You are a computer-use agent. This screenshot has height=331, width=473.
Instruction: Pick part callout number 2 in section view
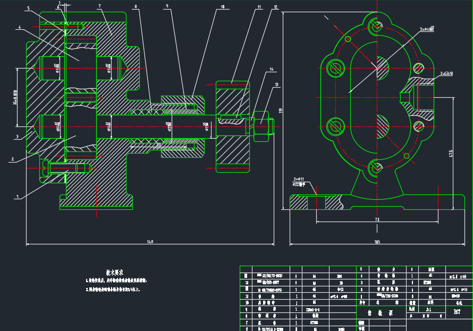click(x=12, y=159)
